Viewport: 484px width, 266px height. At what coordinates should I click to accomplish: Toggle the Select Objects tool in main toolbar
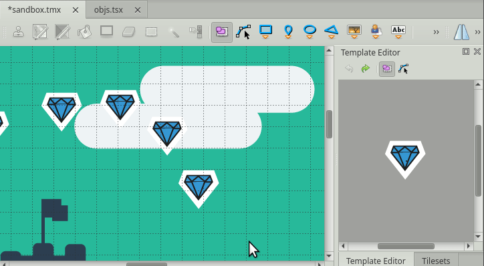(x=222, y=32)
